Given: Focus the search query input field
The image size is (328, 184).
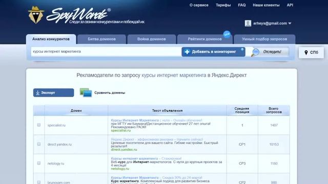Looking at the screenshot, I should 106,52.
